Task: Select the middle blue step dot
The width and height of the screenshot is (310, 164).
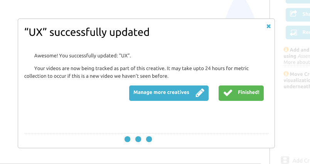Action: [x=138, y=139]
